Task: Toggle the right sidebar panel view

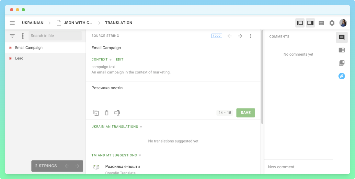Action: point(310,23)
